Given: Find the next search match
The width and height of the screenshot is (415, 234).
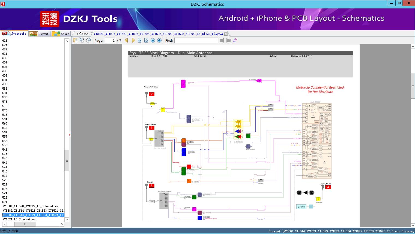Looking at the screenshot, I should coord(228,40).
